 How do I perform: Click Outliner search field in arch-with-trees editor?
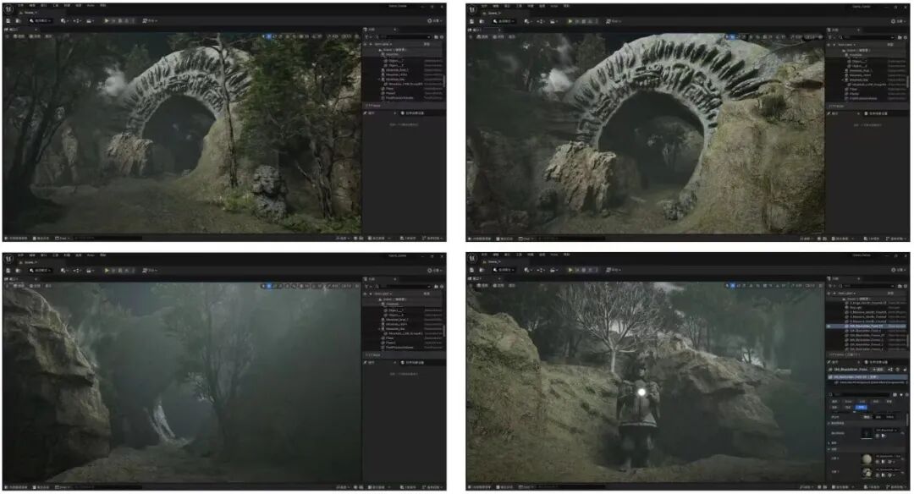pyautogui.click(x=404, y=37)
